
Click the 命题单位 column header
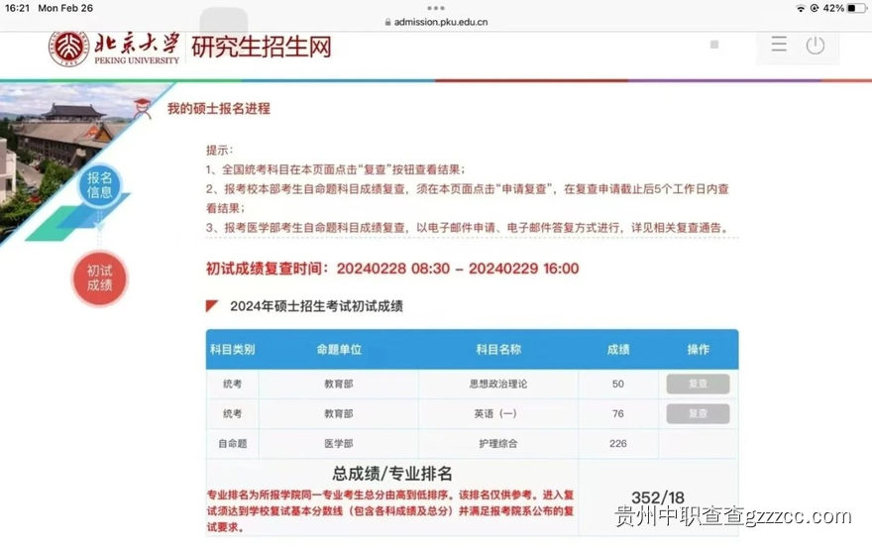pos(339,349)
